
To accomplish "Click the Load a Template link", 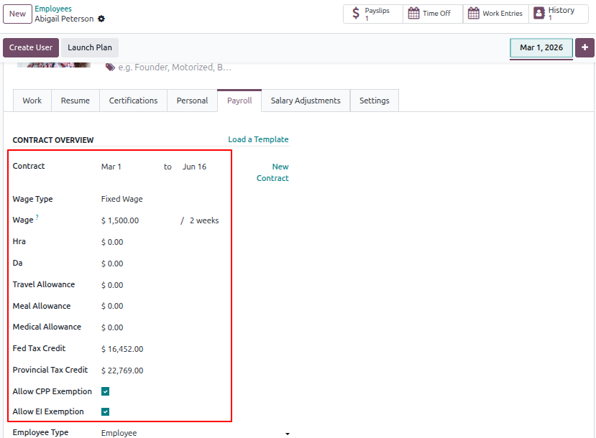I will (258, 139).
